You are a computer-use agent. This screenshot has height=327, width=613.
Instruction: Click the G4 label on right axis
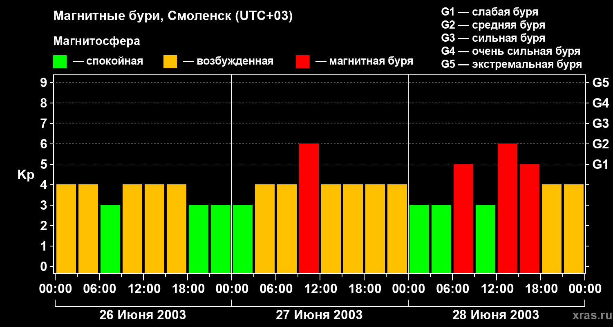pyautogui.click(x=601, y=103)
